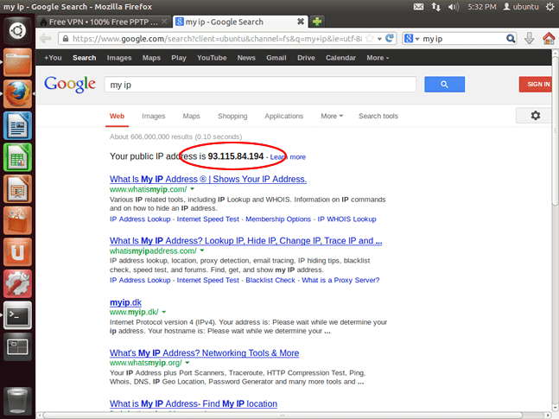Expand the More search category dropdown
The image size is (559, 419).
(x=332, y=116)
